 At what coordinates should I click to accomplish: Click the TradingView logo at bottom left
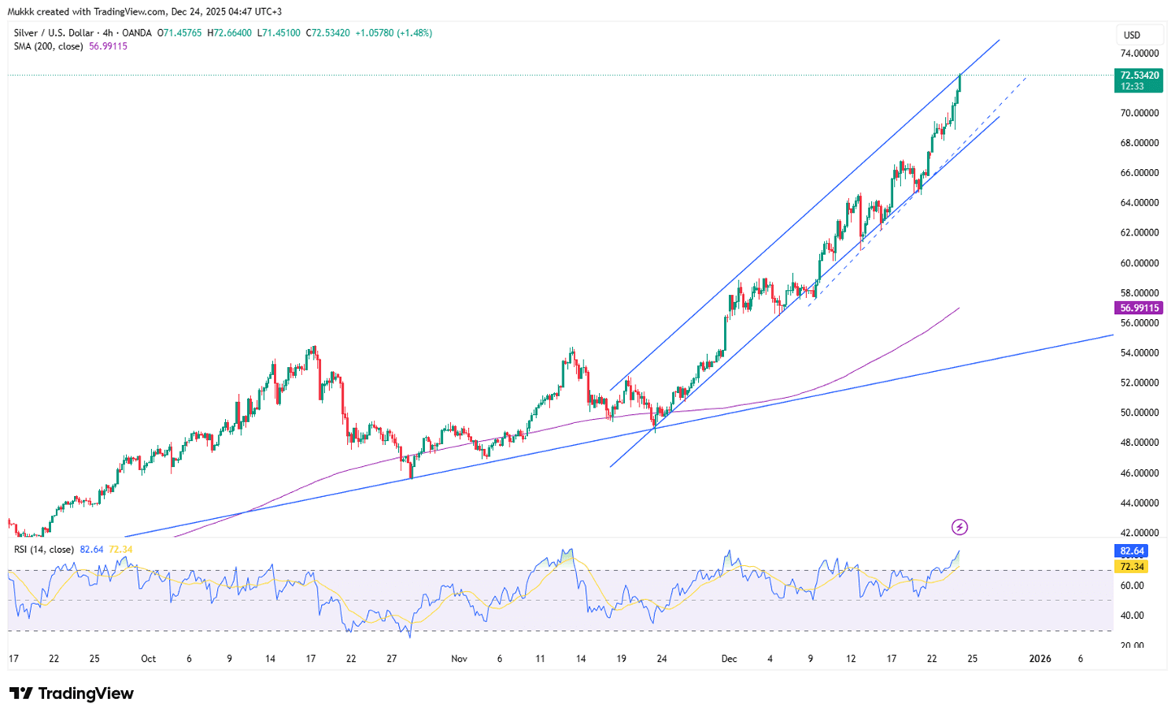coord(72,693)
